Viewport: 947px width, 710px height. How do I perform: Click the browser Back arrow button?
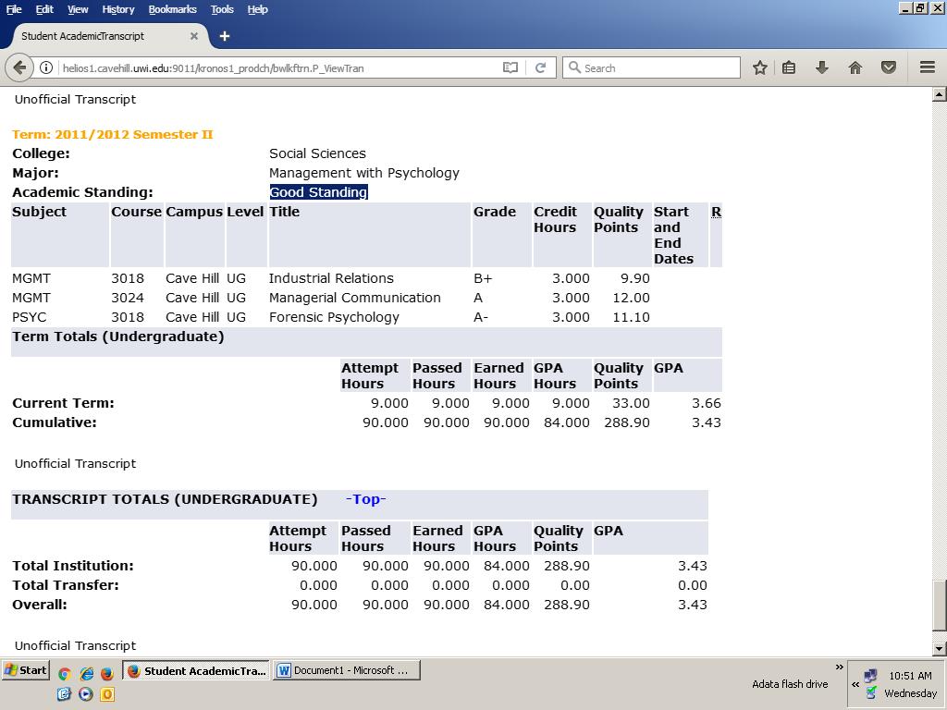[x=19, y=67]
